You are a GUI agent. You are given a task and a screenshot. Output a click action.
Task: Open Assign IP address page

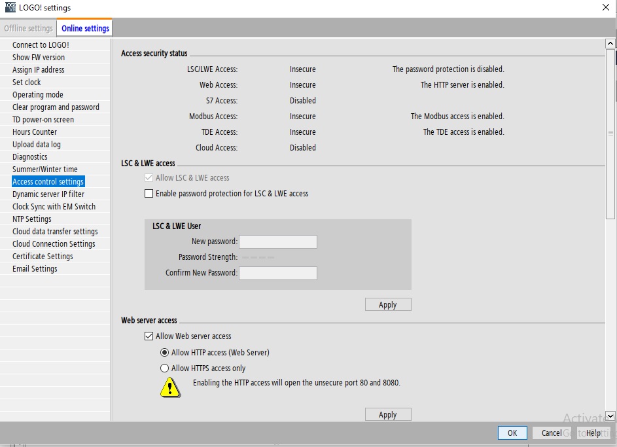pos(38,69)
